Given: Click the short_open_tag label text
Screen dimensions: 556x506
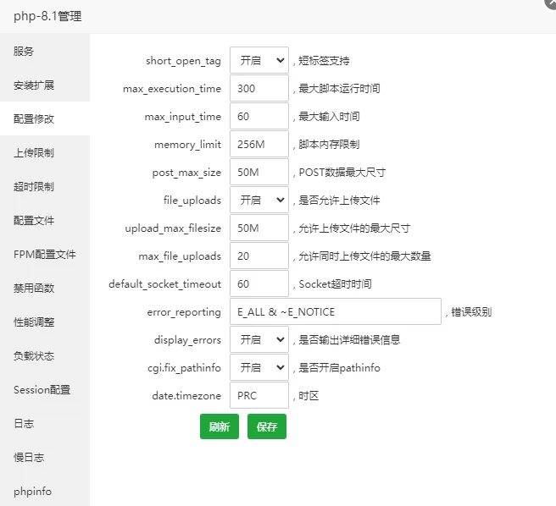Looking at the screenshot, I should [183, 61].
